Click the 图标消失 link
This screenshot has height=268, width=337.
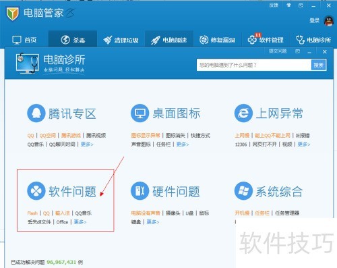coord(175,136)
